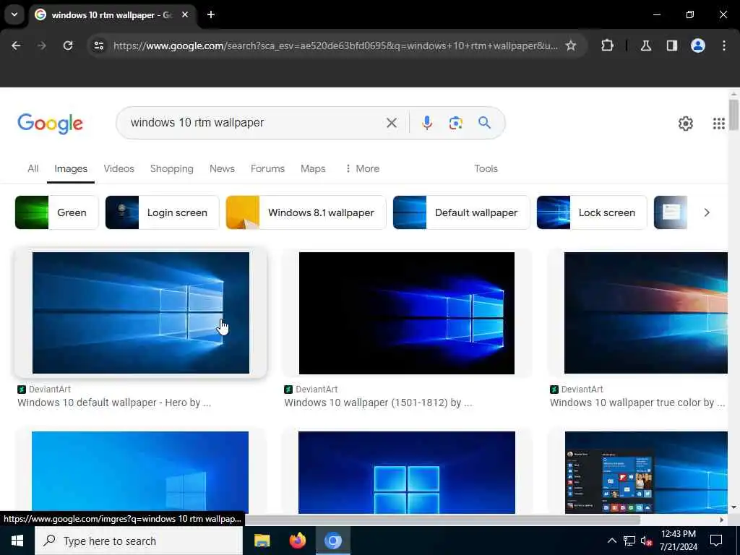This screenshot has height=555, width=740.
Task: Clear the search box text
Action: [x=391, y=123]
